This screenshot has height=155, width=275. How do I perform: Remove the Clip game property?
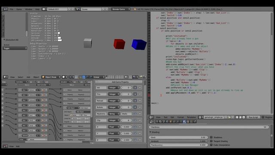pyautogui.click(x=140, y=121)
